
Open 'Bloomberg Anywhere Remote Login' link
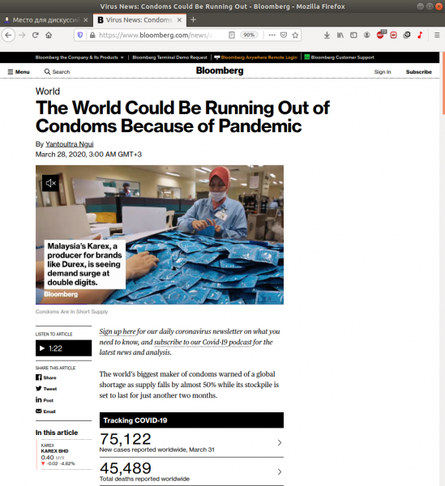[256, 58]
